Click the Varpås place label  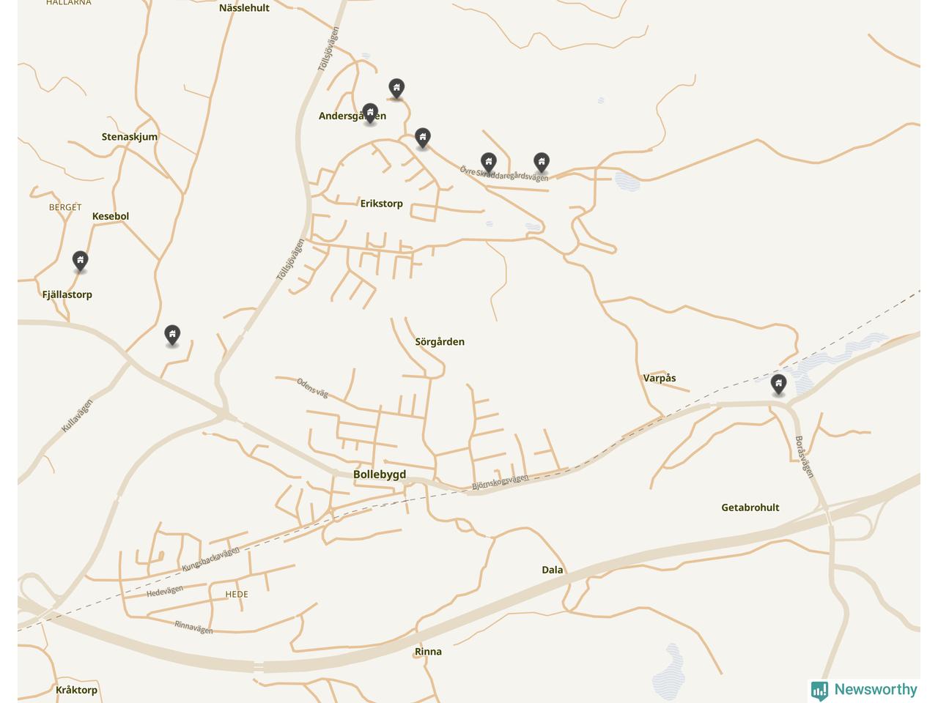click(660, 379)
